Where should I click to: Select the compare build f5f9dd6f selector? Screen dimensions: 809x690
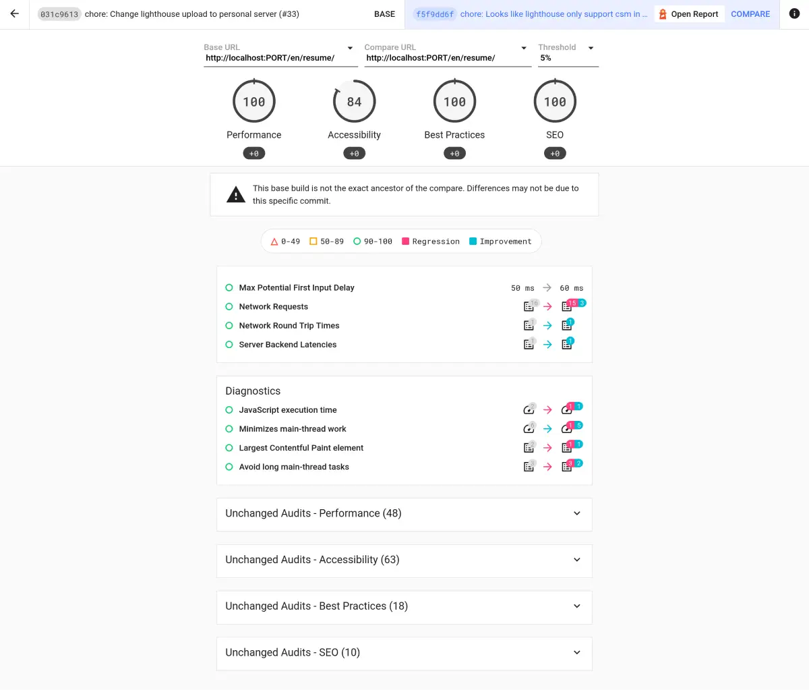(529, 14)
